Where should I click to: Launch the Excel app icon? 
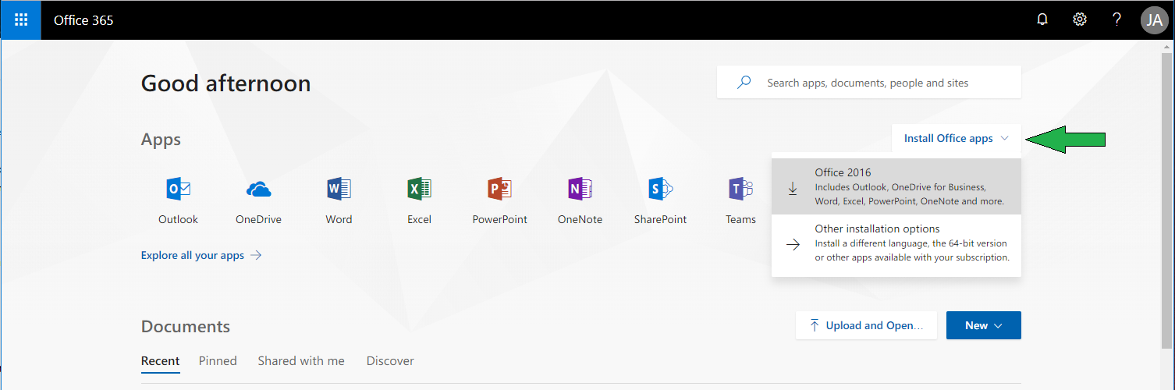point(419,189)
